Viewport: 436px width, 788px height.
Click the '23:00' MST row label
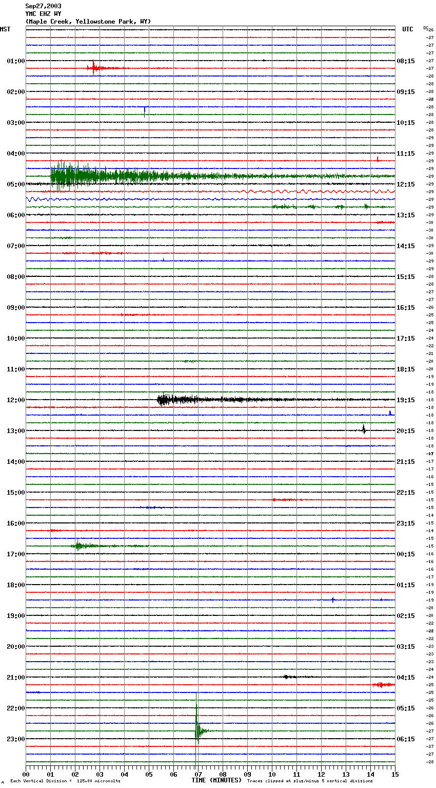click(x=16, y=739)
